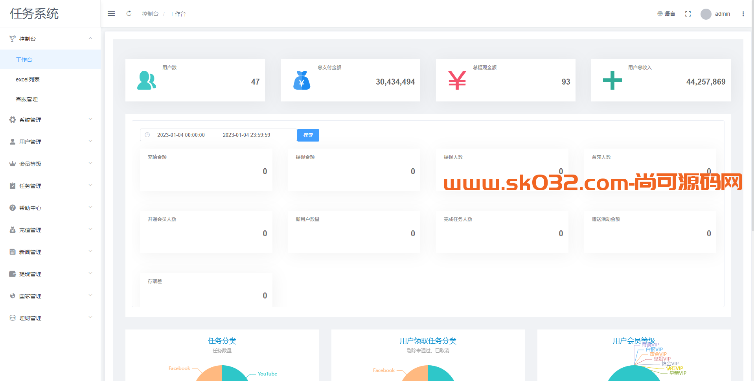Click the 存取差 stat card
Screen dimensions: 754x381
[x=206, y=290]
